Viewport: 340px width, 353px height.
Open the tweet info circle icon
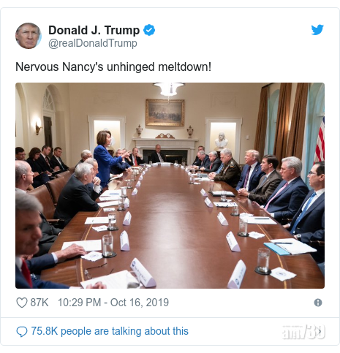[x=318, y=303]
